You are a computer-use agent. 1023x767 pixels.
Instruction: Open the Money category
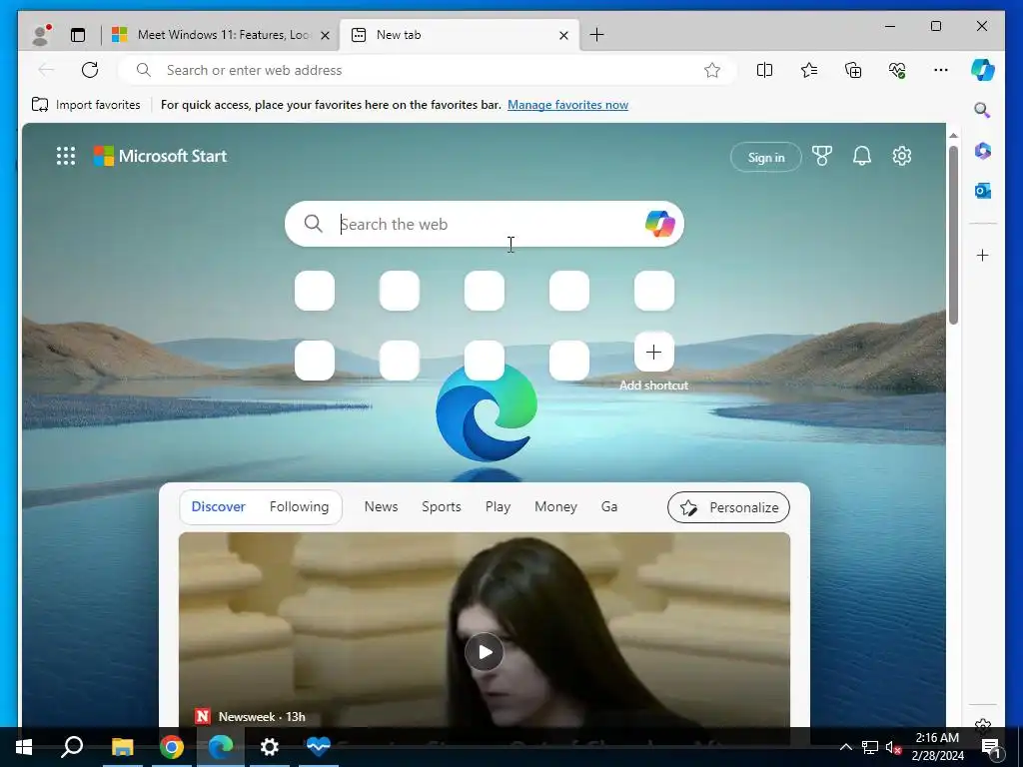[555, 506]
